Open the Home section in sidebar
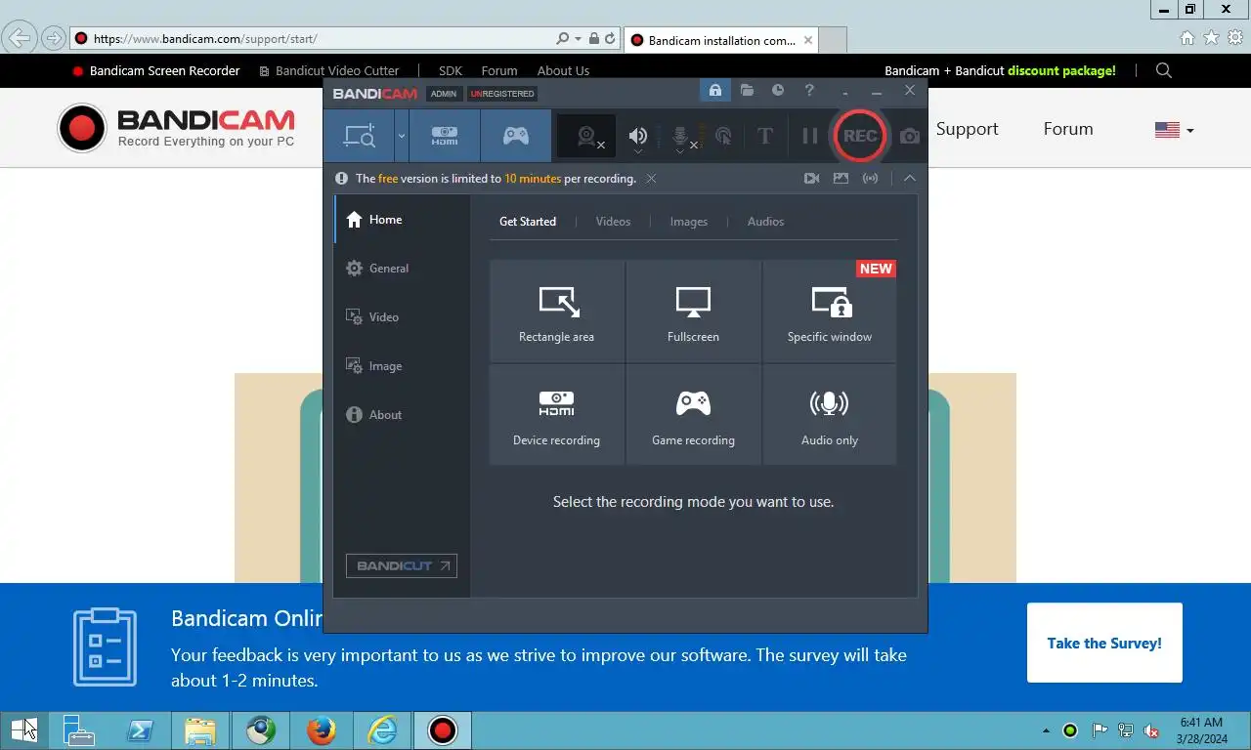Image resolution: width=1251 pixels, height=750 pixels. pyautogui.click(x=403, y=220)
